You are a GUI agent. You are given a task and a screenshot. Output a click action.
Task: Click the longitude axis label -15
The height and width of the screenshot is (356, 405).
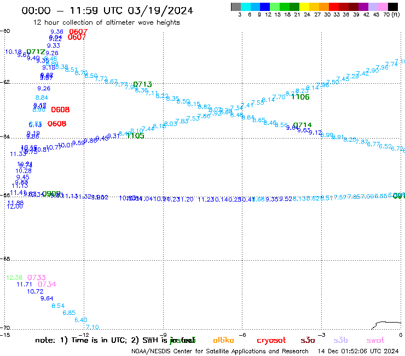(5, 335)
